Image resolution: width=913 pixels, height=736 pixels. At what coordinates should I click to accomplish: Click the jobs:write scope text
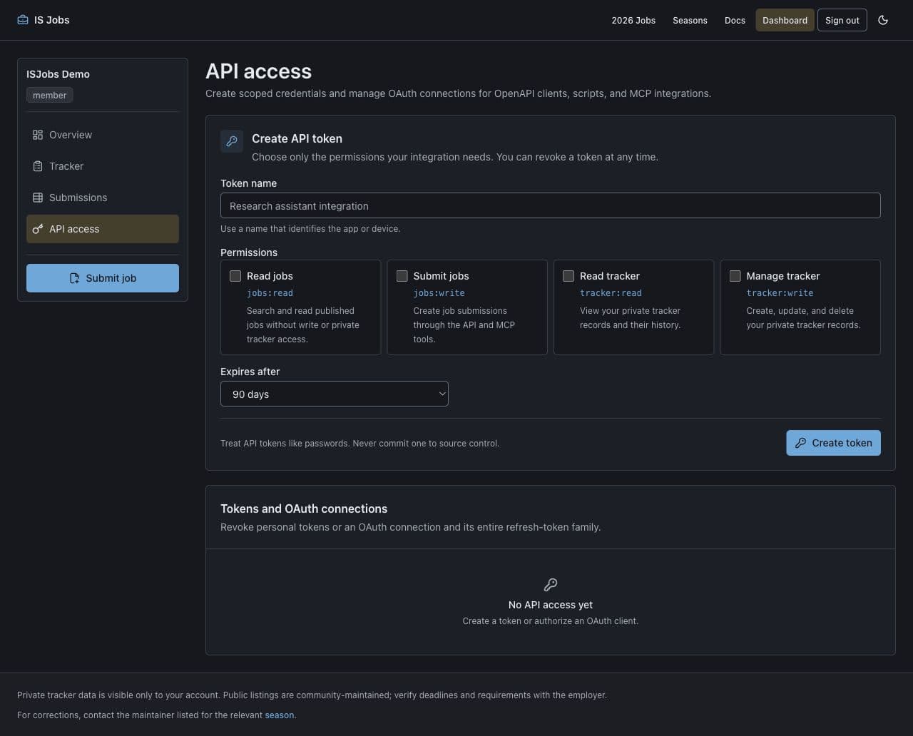point(439,293)
